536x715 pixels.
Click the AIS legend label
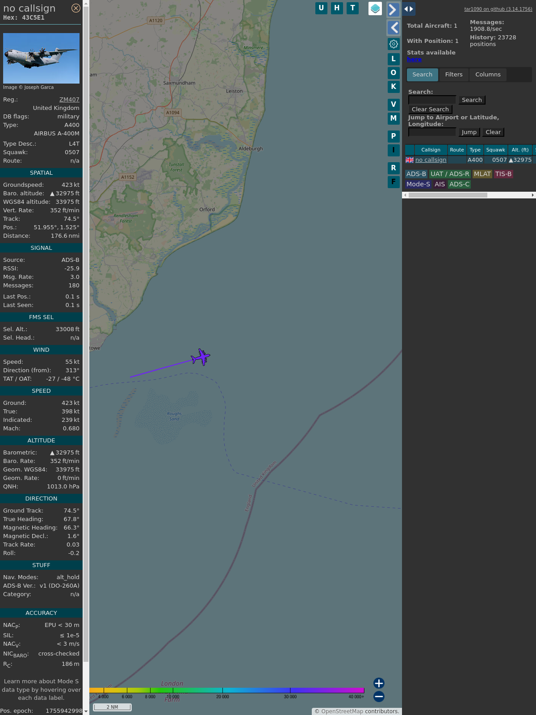pos(440,185)
